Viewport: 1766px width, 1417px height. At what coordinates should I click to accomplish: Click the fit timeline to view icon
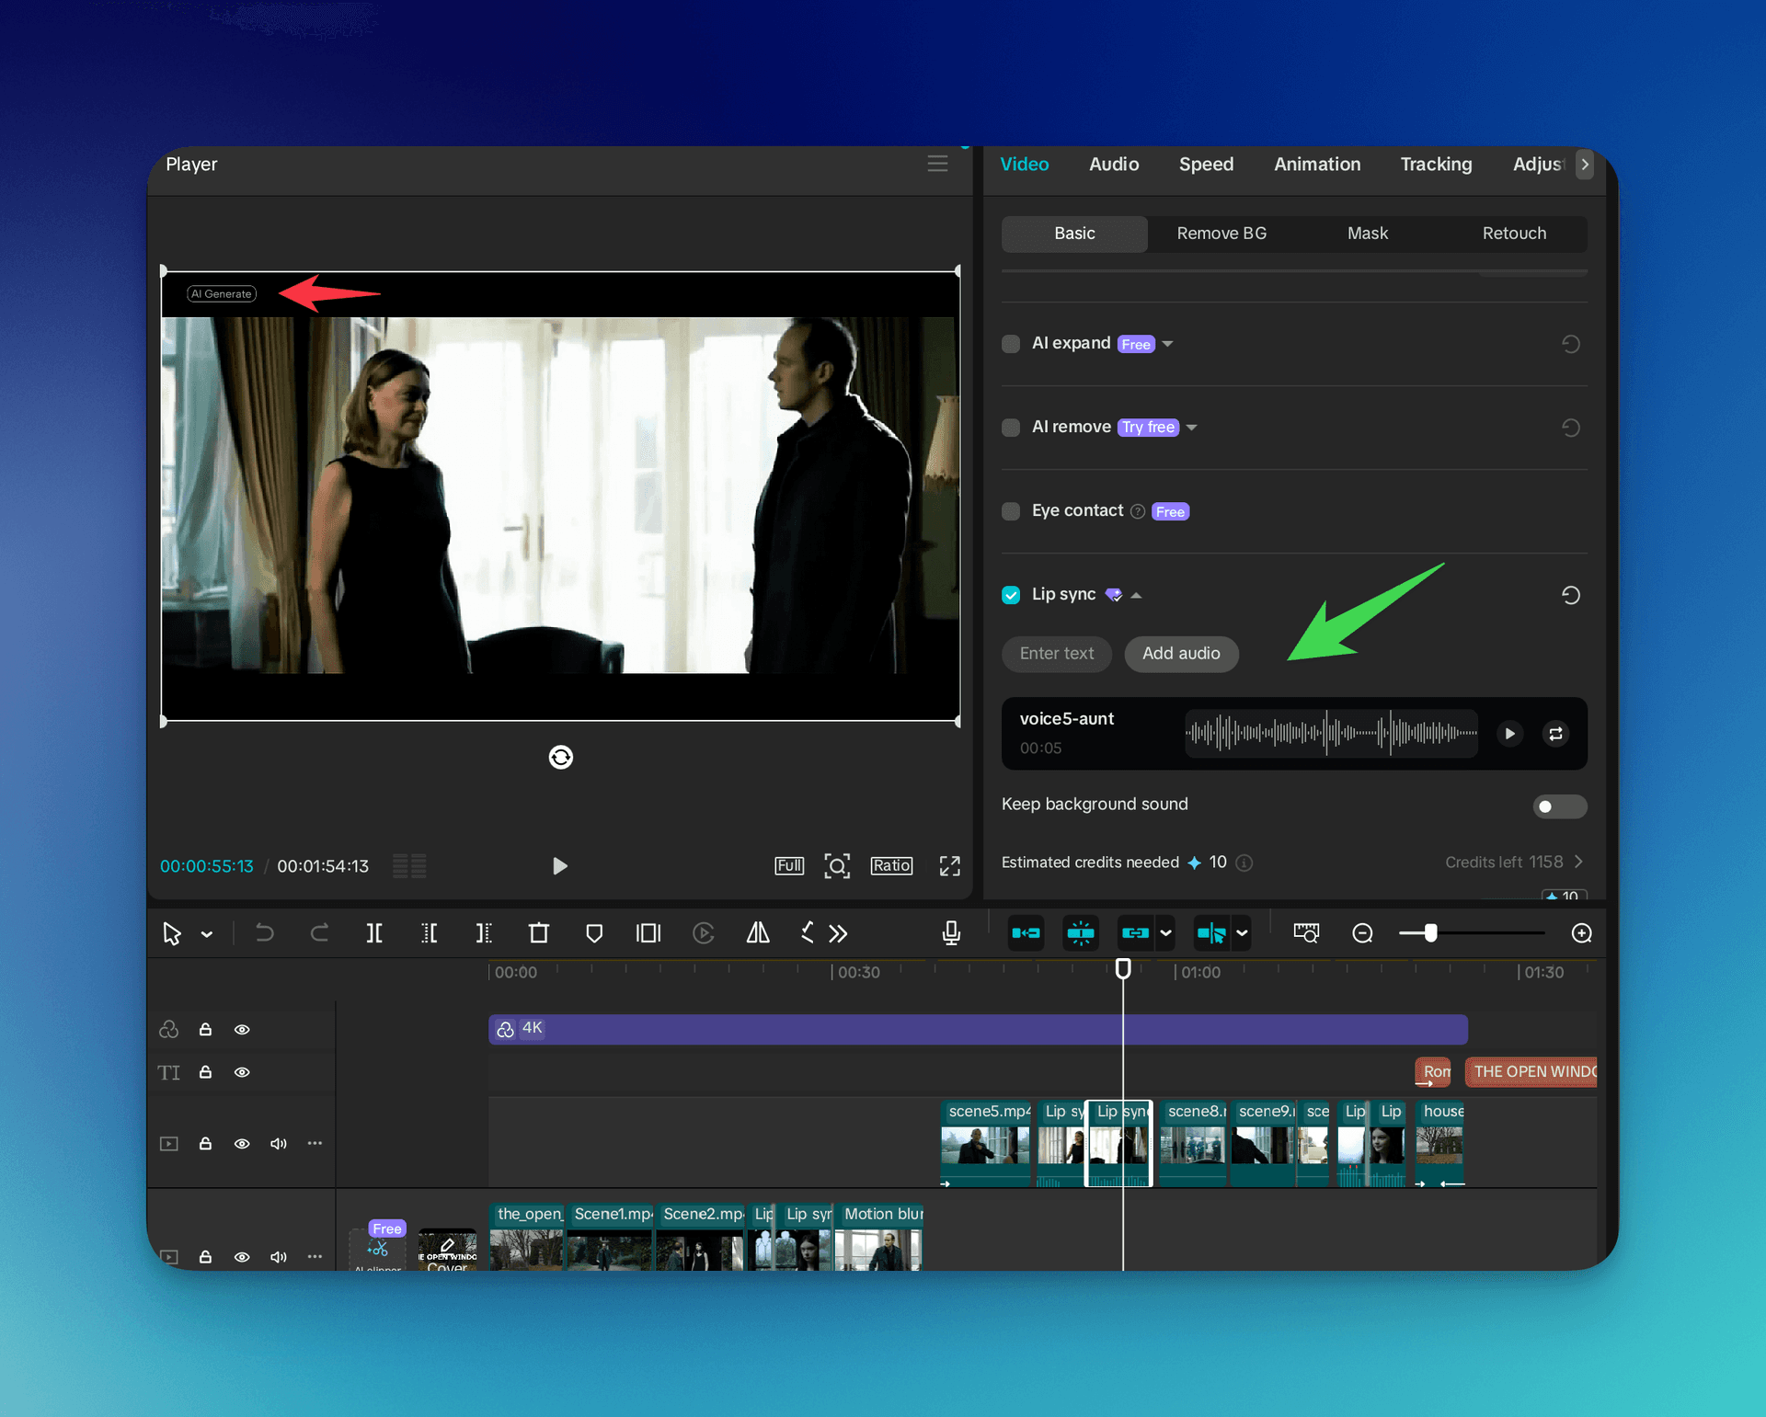(1306, 933)
